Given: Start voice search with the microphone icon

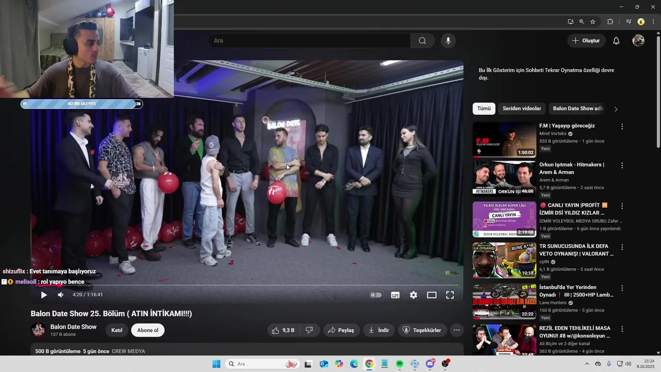Looking at the screenshot, I should (x=448, y=41).
